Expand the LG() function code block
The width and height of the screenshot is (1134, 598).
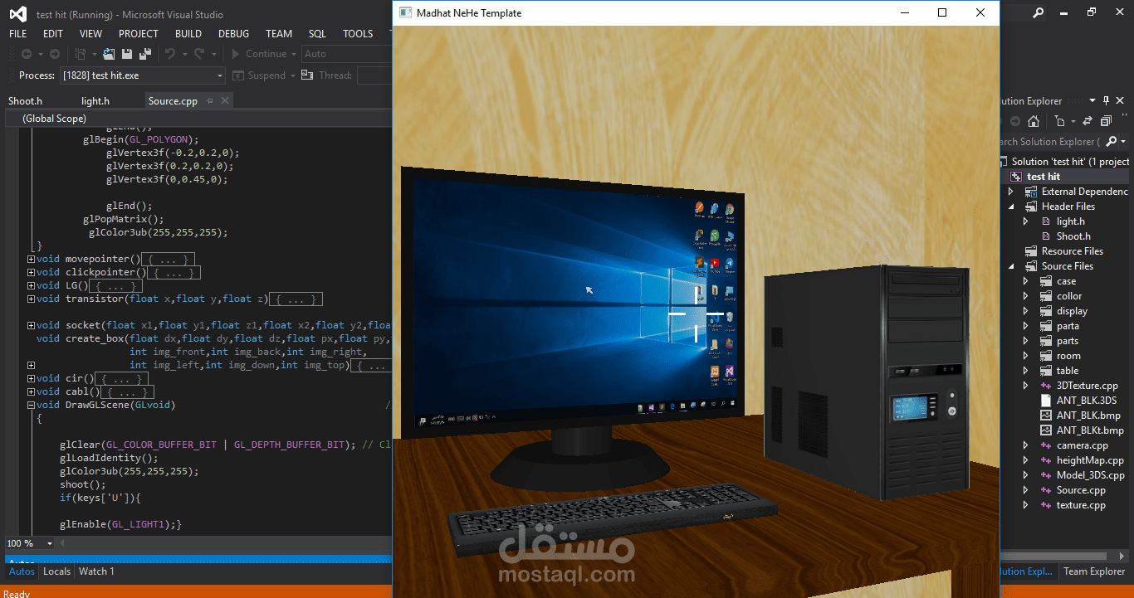[31, 286]
